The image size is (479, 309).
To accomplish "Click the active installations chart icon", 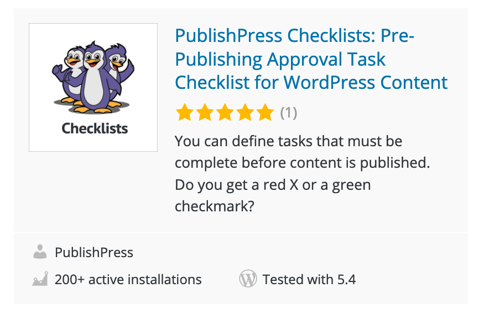I will (40, 279).
